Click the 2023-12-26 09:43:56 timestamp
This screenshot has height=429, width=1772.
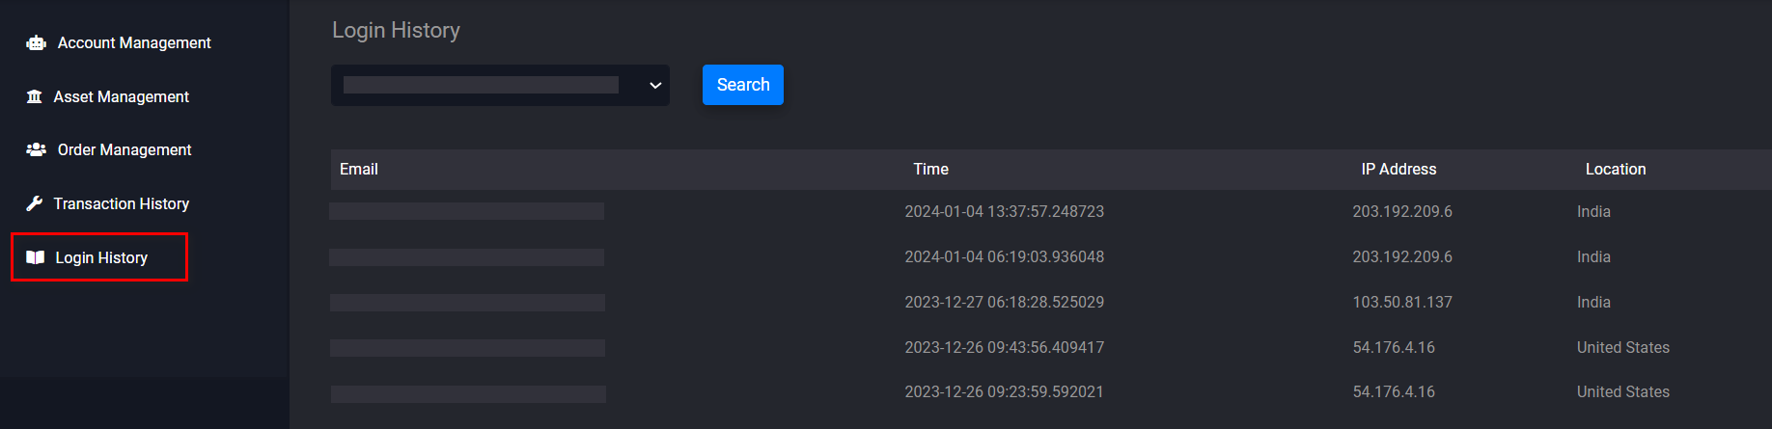pos(1004,347)
